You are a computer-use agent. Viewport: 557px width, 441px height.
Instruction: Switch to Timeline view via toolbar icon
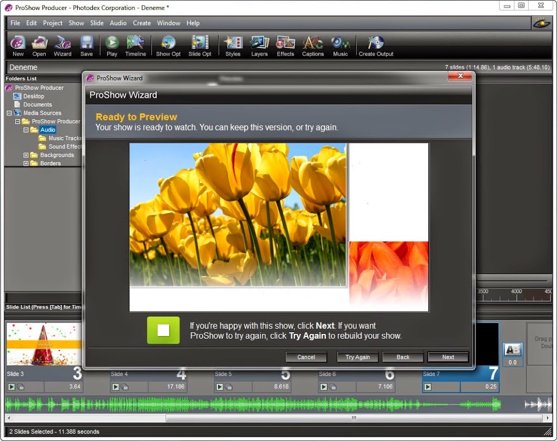pos(135,46)
